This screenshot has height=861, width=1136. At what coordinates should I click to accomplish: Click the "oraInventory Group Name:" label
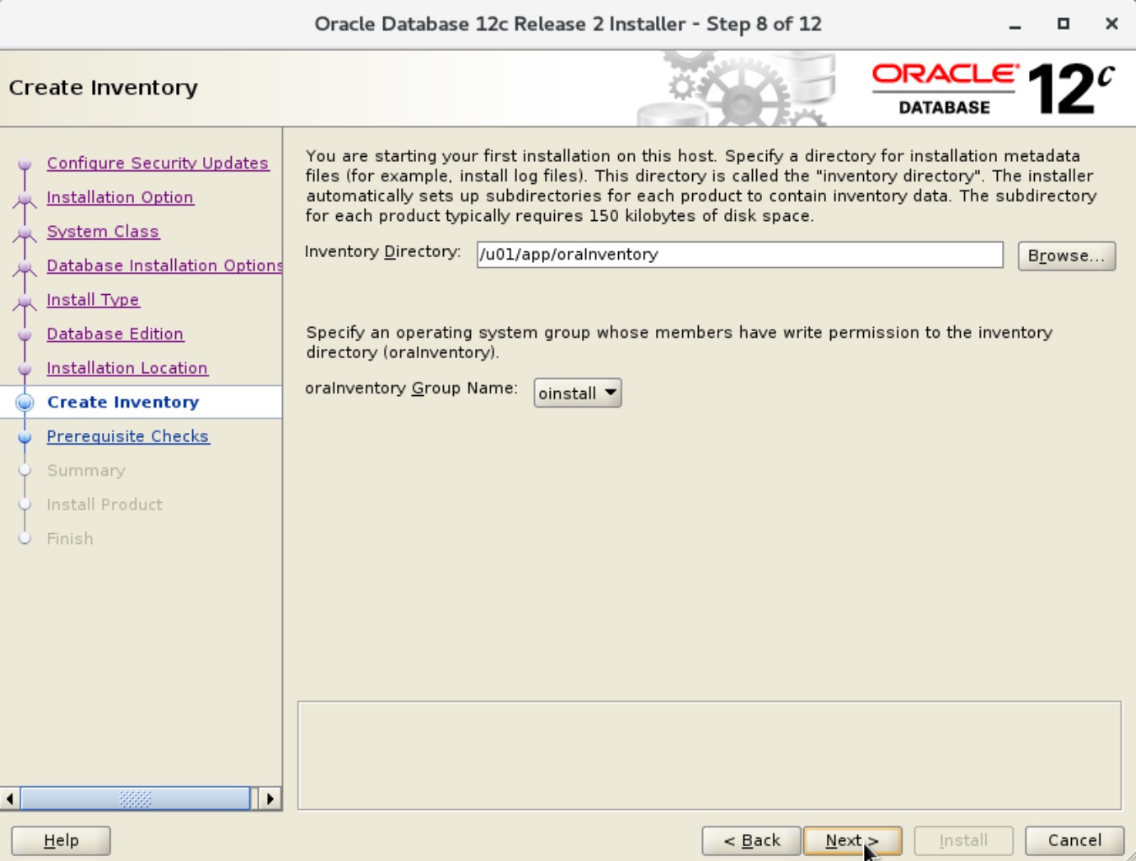(411, 388)
